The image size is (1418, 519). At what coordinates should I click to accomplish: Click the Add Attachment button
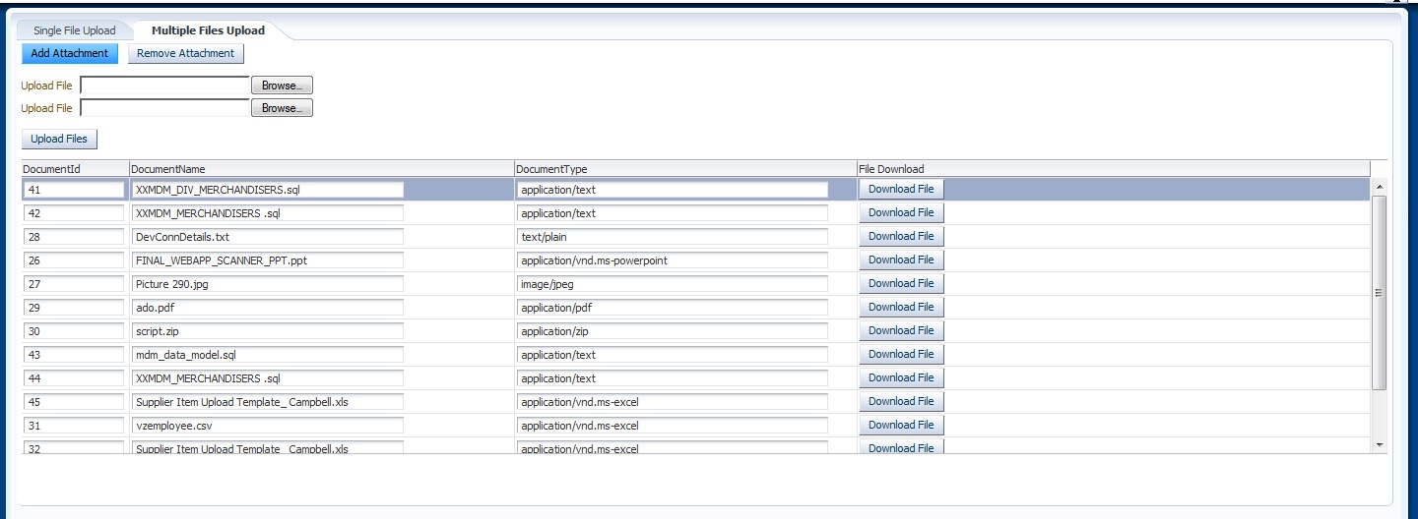point(70,53)
